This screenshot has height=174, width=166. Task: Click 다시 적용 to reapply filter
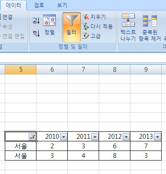(98, 27)
